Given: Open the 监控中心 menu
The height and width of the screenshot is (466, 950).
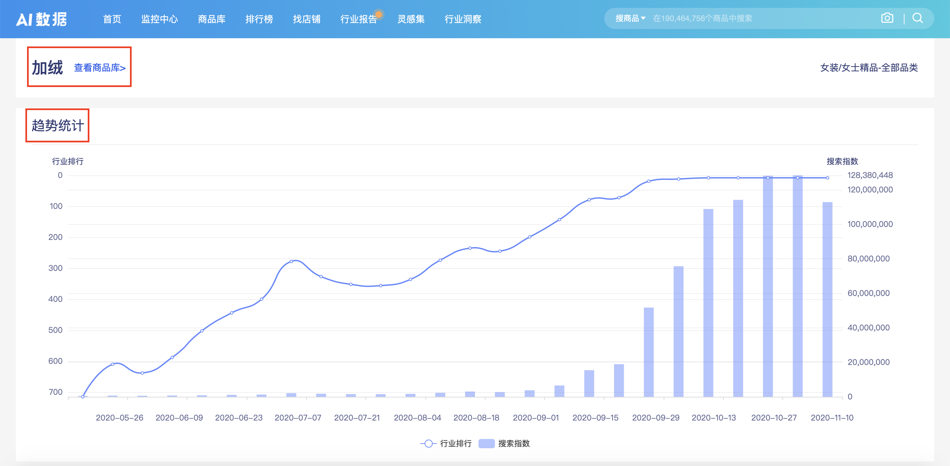Looking at the screenshot, I should click(x=160, y=19).
